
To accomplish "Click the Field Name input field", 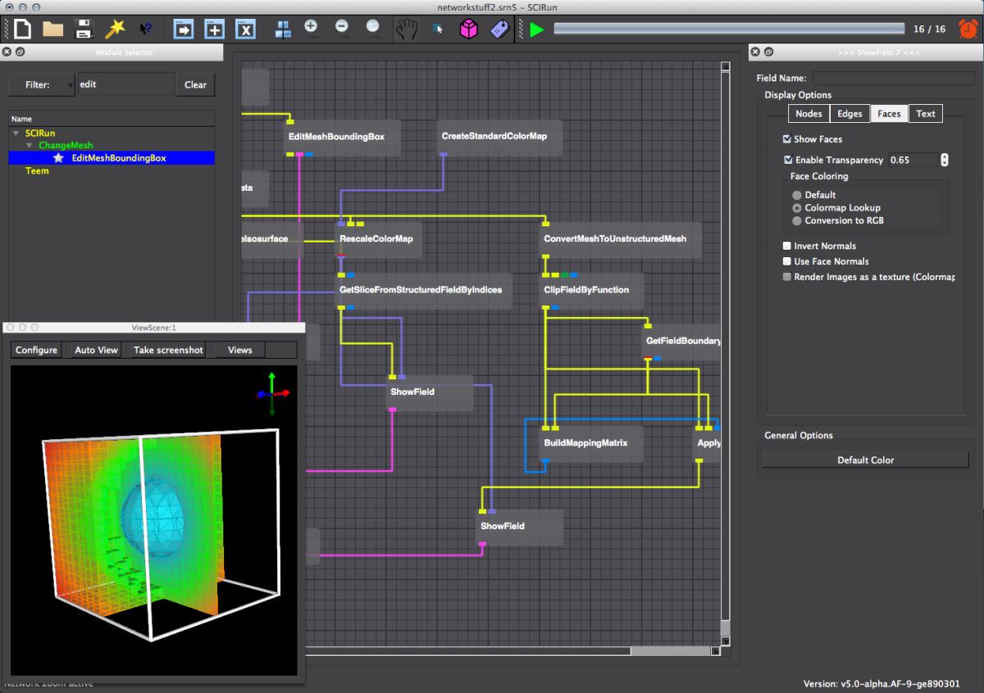I will pyautogui.click(x=892, y=79).
